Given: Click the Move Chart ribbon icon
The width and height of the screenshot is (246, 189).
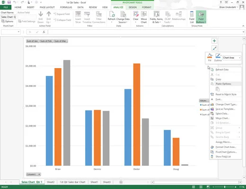Looking at the screenshot, I should 144,17.
